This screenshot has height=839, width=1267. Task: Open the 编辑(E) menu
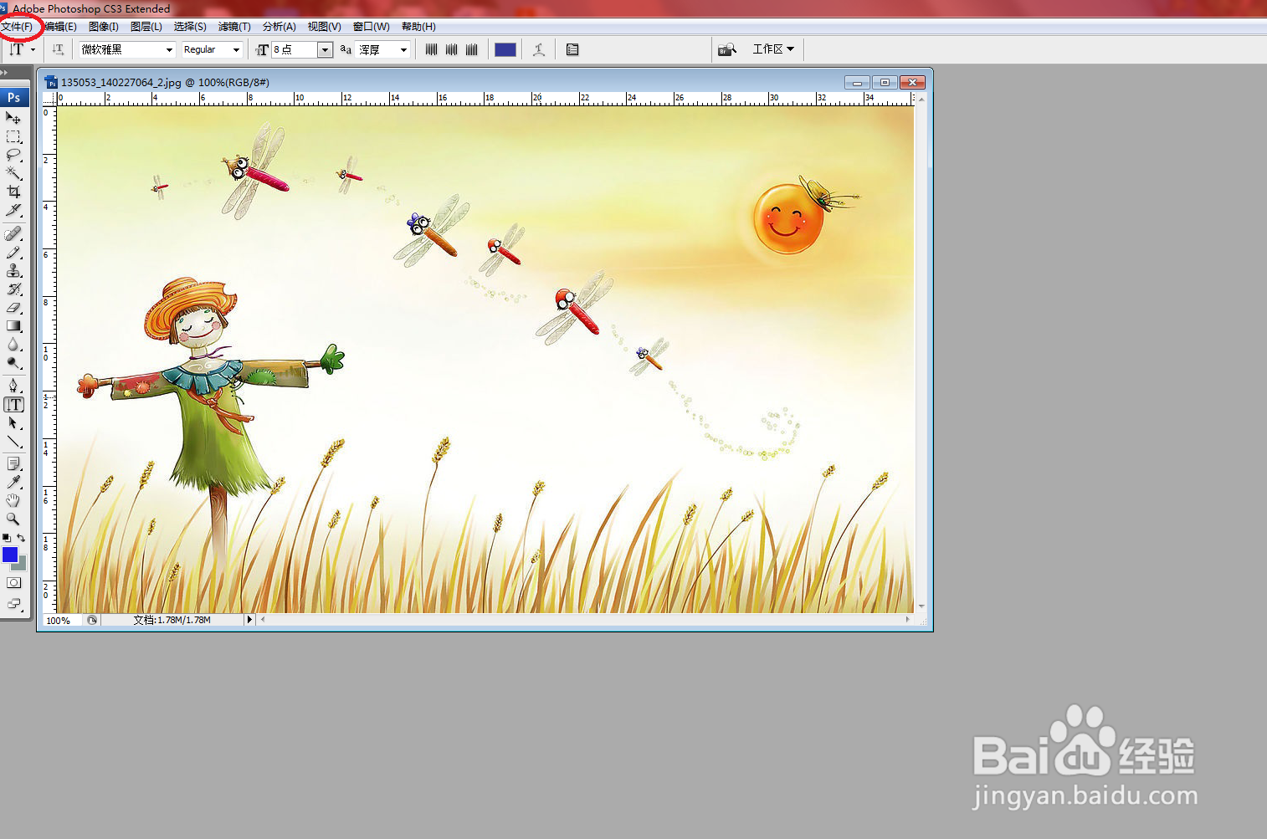[61, 27]
